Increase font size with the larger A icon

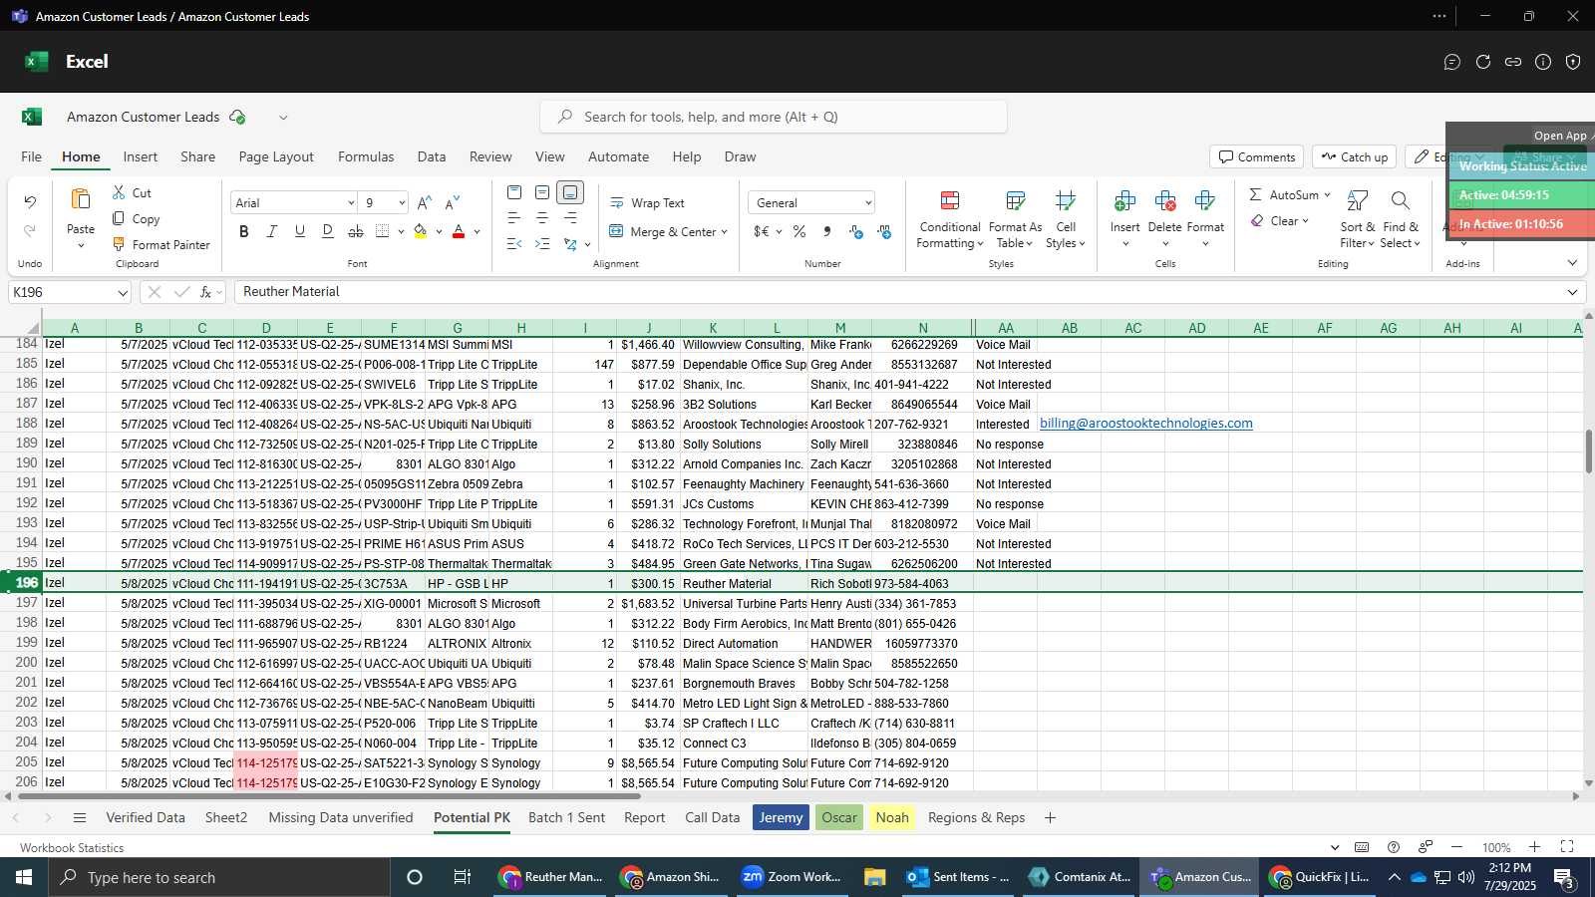coord(425,202)
